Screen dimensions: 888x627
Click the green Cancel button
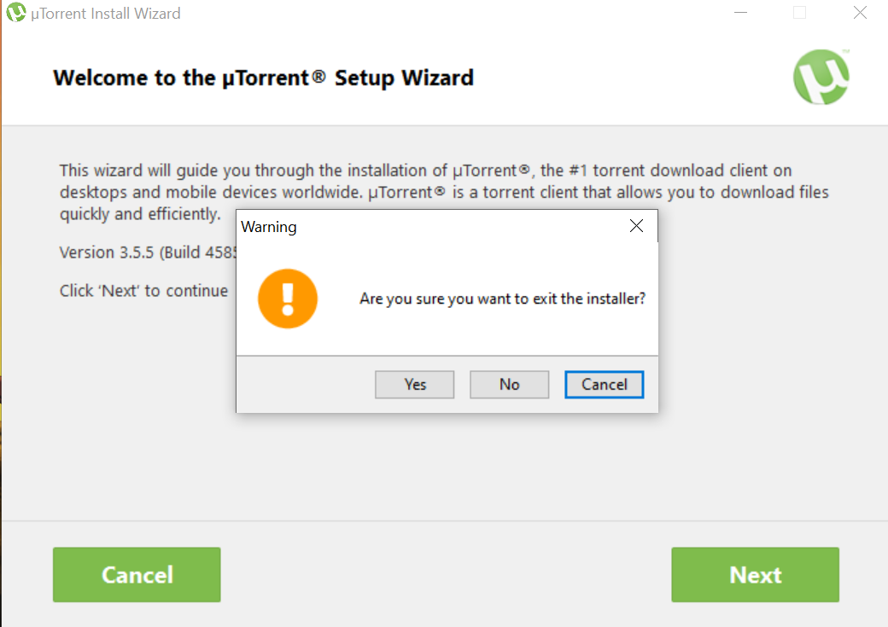coord(137,574)
